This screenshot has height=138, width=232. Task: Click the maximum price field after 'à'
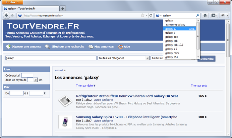36,93
